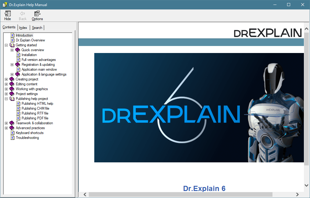Click the vertical scrollbar down arrow
This screenshot has height=198, width=310.
point(307,185)
